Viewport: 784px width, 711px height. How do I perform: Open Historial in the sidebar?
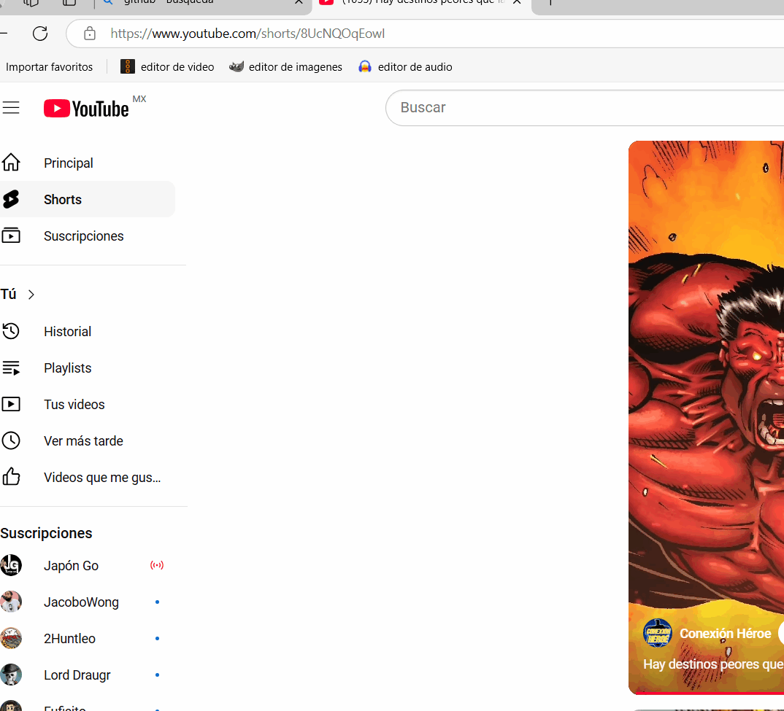pyautogui.click(x=88, y=331)
